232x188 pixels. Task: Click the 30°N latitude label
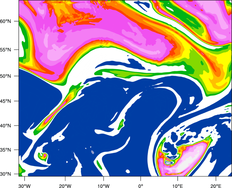[6, 174]
